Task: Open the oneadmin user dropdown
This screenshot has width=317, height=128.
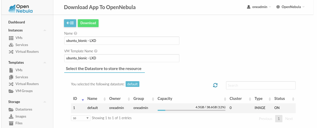Action: click(259, 7)
